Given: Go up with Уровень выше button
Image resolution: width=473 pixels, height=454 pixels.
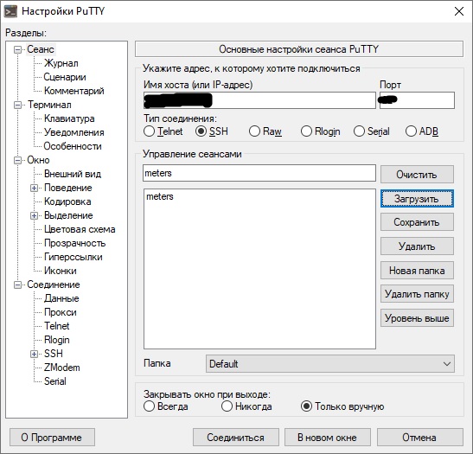Looking at the screenshot, I should (x=417, y=318).
